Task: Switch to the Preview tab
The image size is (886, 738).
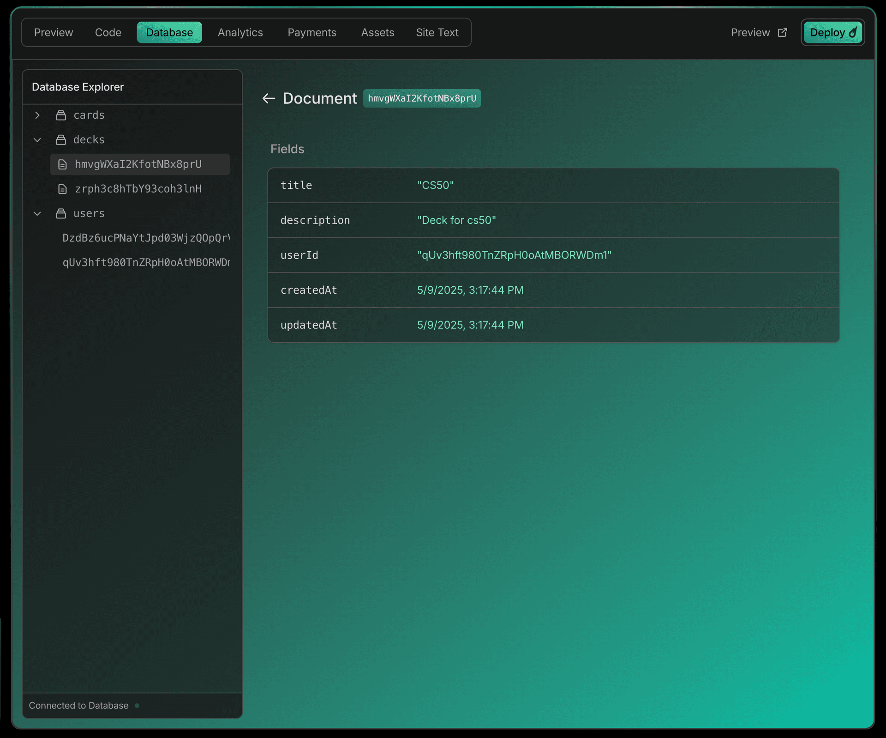Action: (54, 32)
